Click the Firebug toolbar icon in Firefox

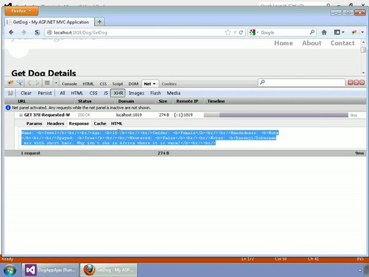pyautogui.click(x=354, y=32)
